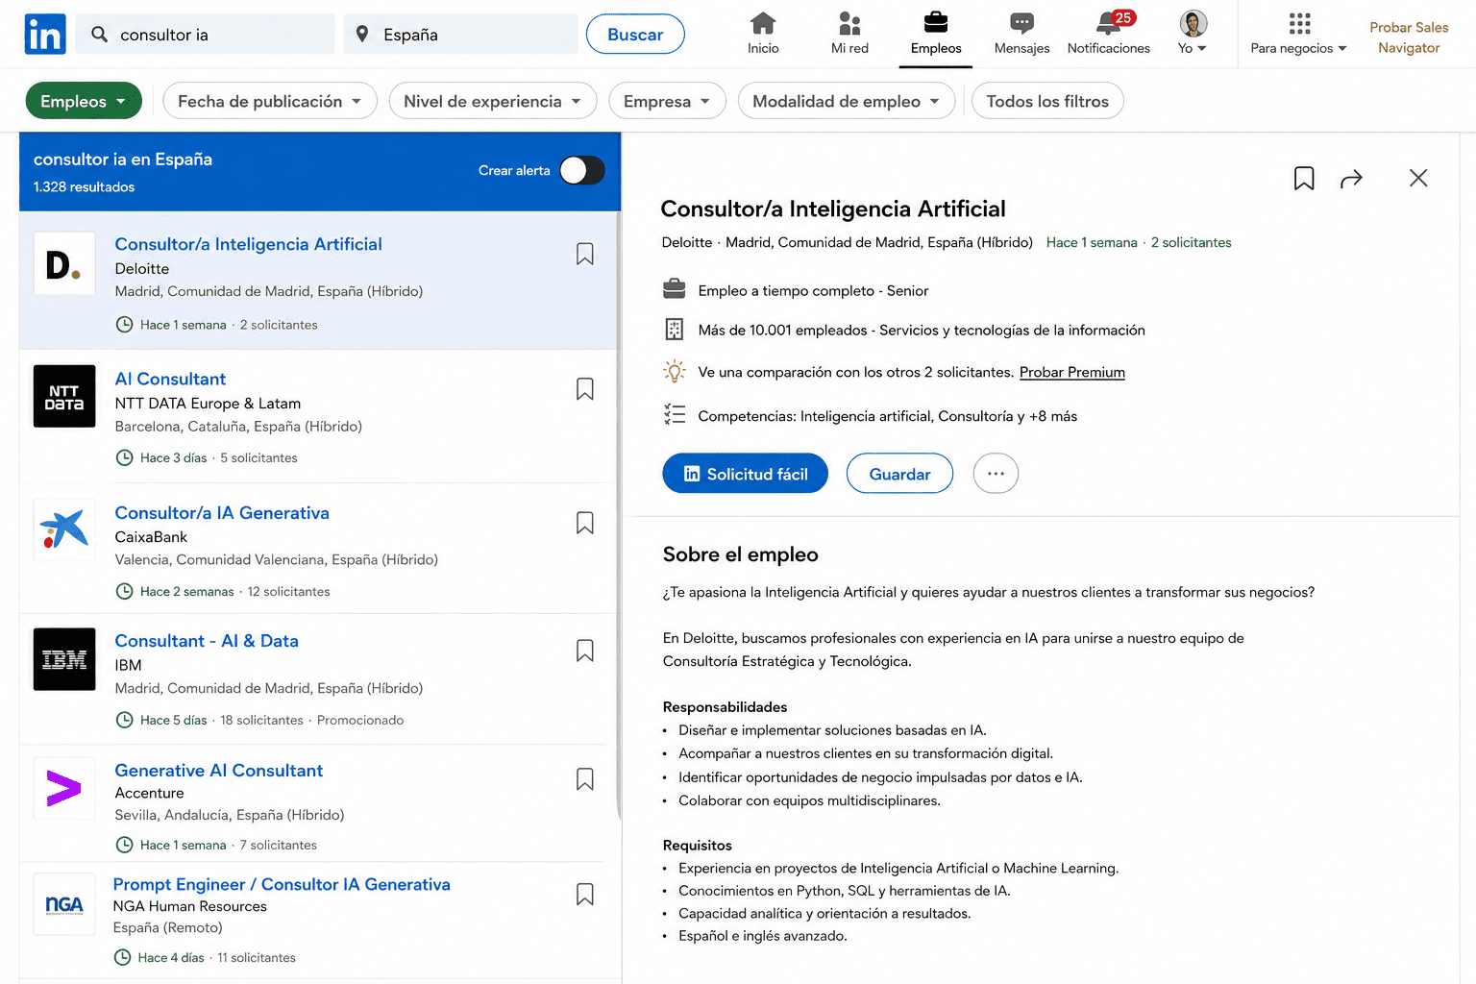Click the Deloitte company logo
1476x984 pixels.
[64, 263]
